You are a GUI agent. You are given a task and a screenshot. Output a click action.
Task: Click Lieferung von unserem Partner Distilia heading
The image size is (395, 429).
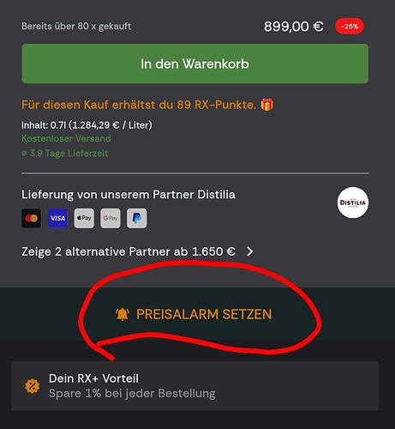coord(129,195)
